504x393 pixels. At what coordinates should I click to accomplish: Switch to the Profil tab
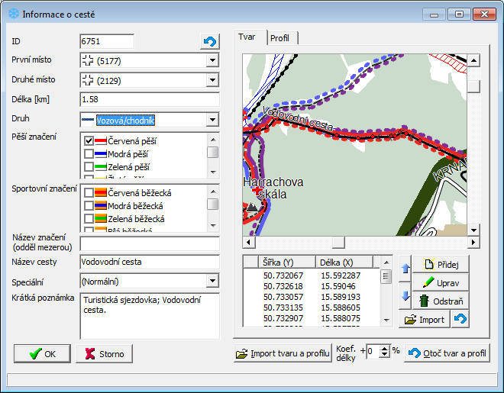(280, 38)
